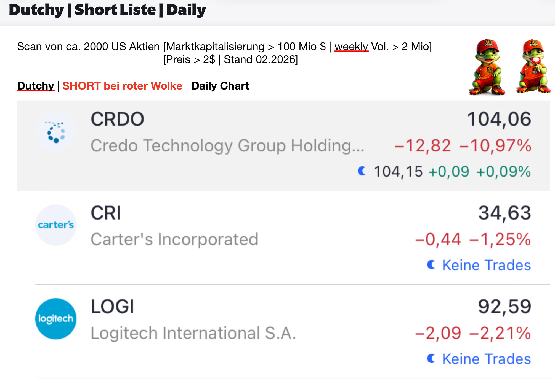Open the underlined Dutchy link

click(x=36, y=86)
